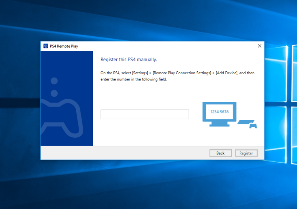Close the PS4 Remote Play dialog
Image resolution: width=297 pixels, height=209 pixels.
coord(259,46)
